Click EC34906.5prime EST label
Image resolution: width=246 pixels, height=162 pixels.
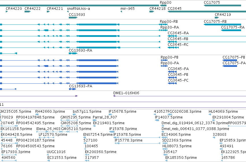point(176,135)
